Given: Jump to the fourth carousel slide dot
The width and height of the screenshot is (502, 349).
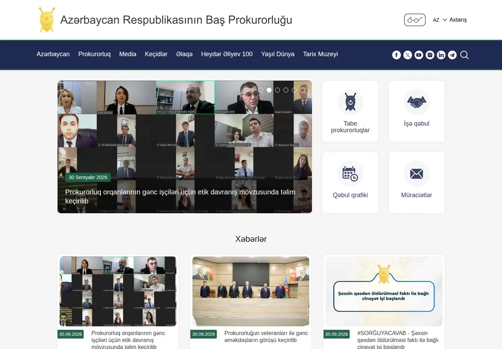Looking at the screenshot, I should [x=286, y=90].
